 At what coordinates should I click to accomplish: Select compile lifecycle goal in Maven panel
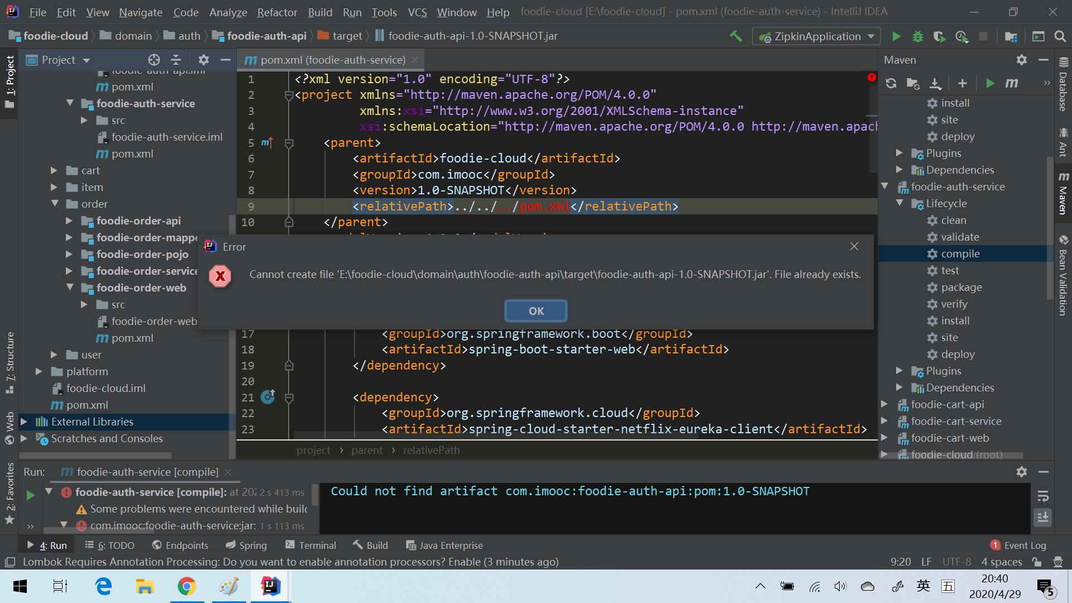coord(960,253)
